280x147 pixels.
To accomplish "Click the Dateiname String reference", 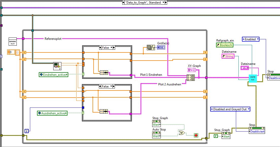I will (228, 56).
